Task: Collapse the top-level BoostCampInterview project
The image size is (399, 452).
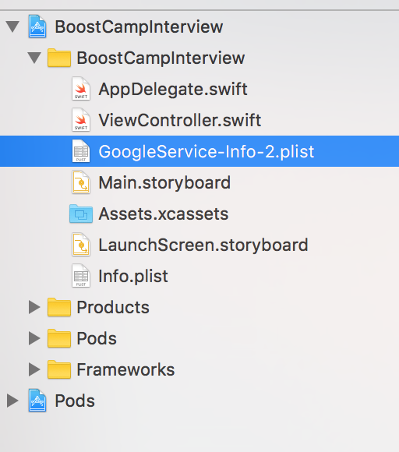Action: 12,26
